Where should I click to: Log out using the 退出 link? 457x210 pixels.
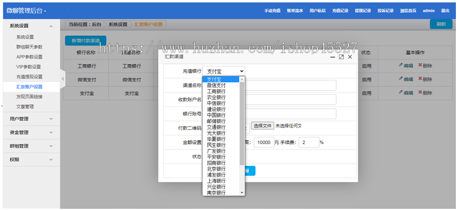[445, 11]
